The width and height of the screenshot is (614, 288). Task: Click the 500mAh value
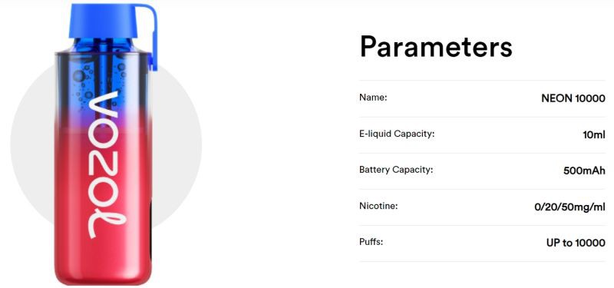click(x=584, y=170)
